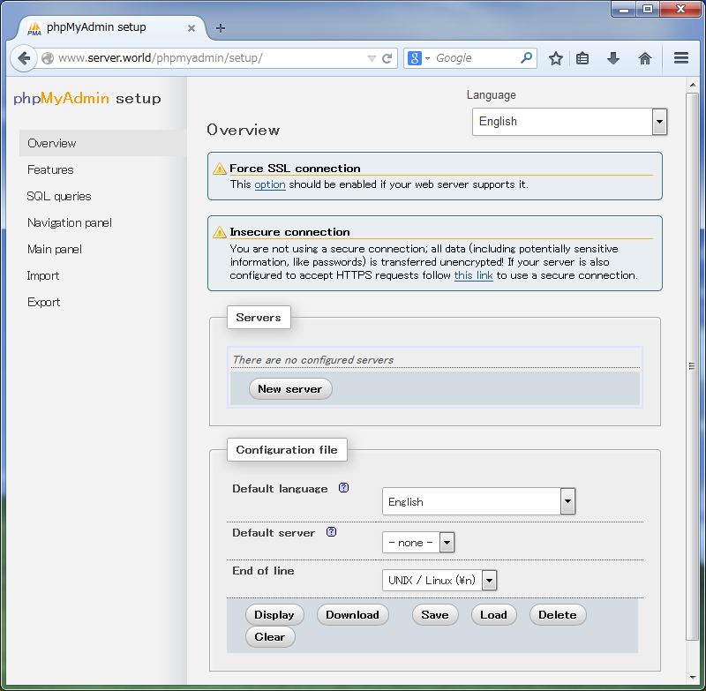Click the vertical scrollbar thumb
Screen dimensions: 706x691
[x=693, y=365]
